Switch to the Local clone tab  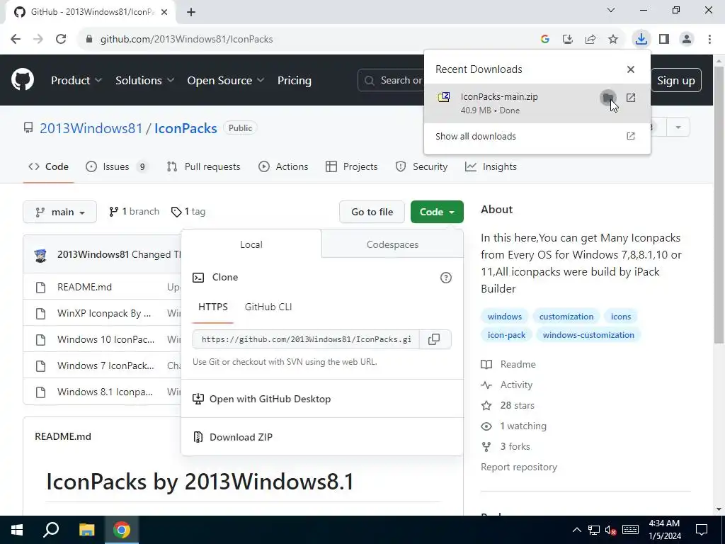tap(251, 244)
